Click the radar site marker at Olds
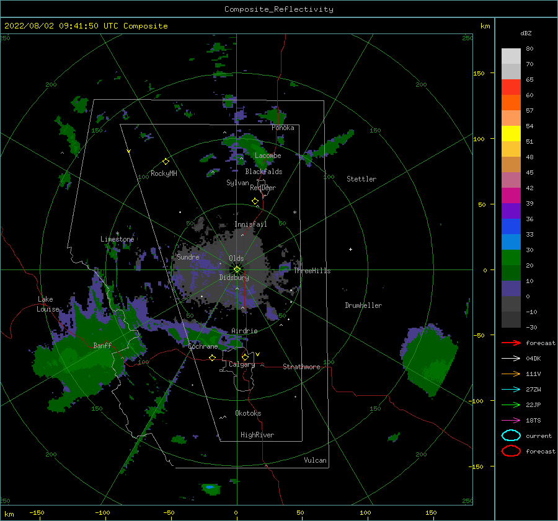 (237, 269)
